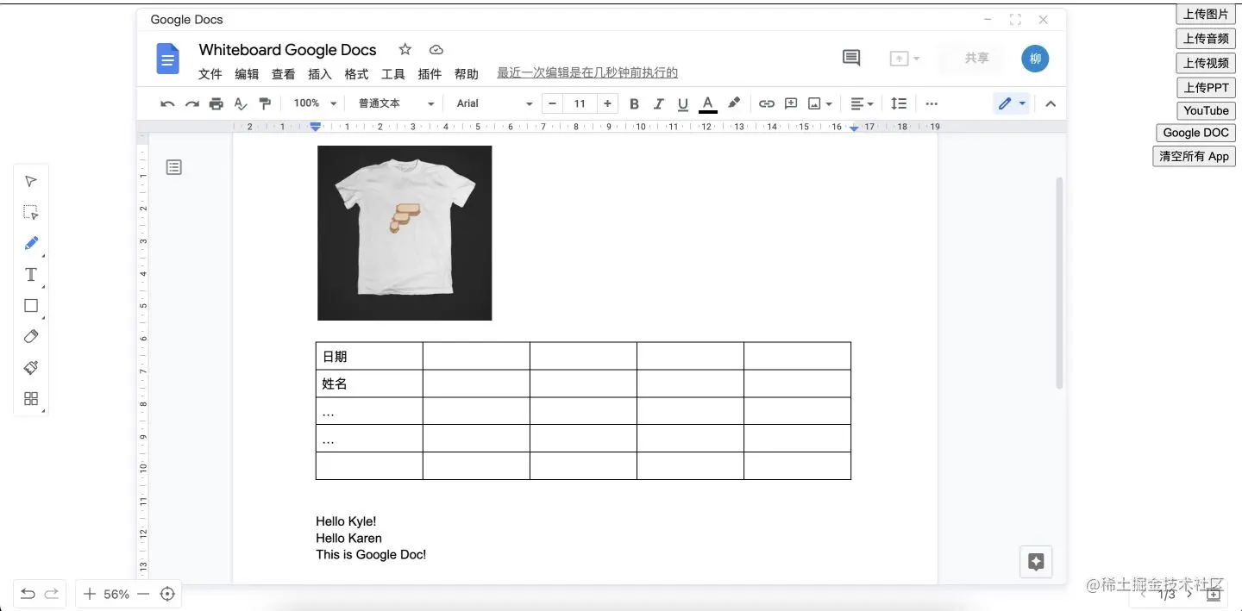This screenshot has height=611, width=1242.
Task: Open the text alignment dropdown
Action: [862, 103]
